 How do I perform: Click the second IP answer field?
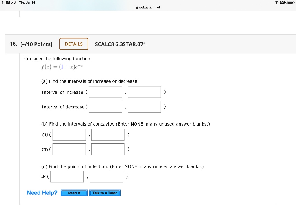point(106,177)
